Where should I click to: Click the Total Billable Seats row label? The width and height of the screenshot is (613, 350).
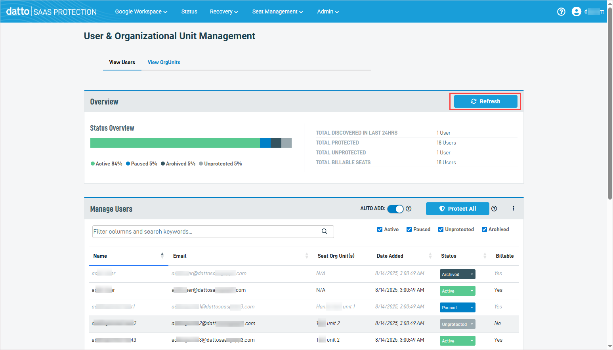[x=343, y=162]
